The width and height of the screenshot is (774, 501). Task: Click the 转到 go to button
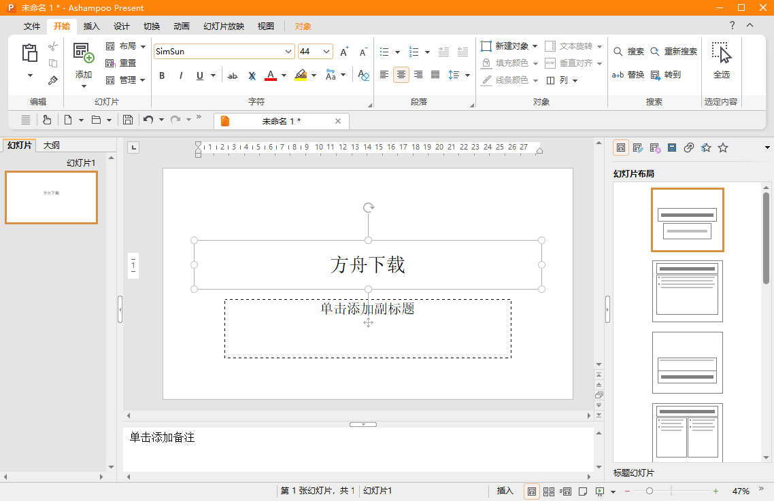(x=665, y=75)
